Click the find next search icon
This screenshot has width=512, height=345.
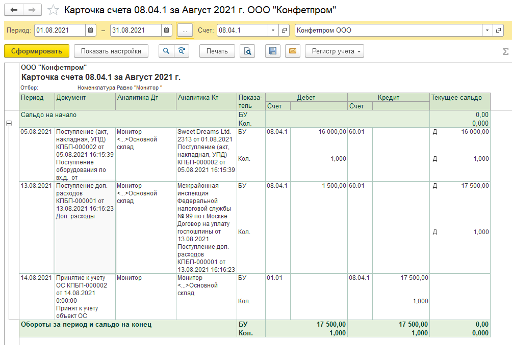click(x=181, y=51)
